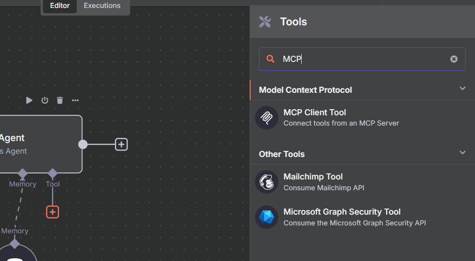Screen dimensions: 475x261
Task: Click the Tool diamond connector on Agent
Action: coord(52,173)
